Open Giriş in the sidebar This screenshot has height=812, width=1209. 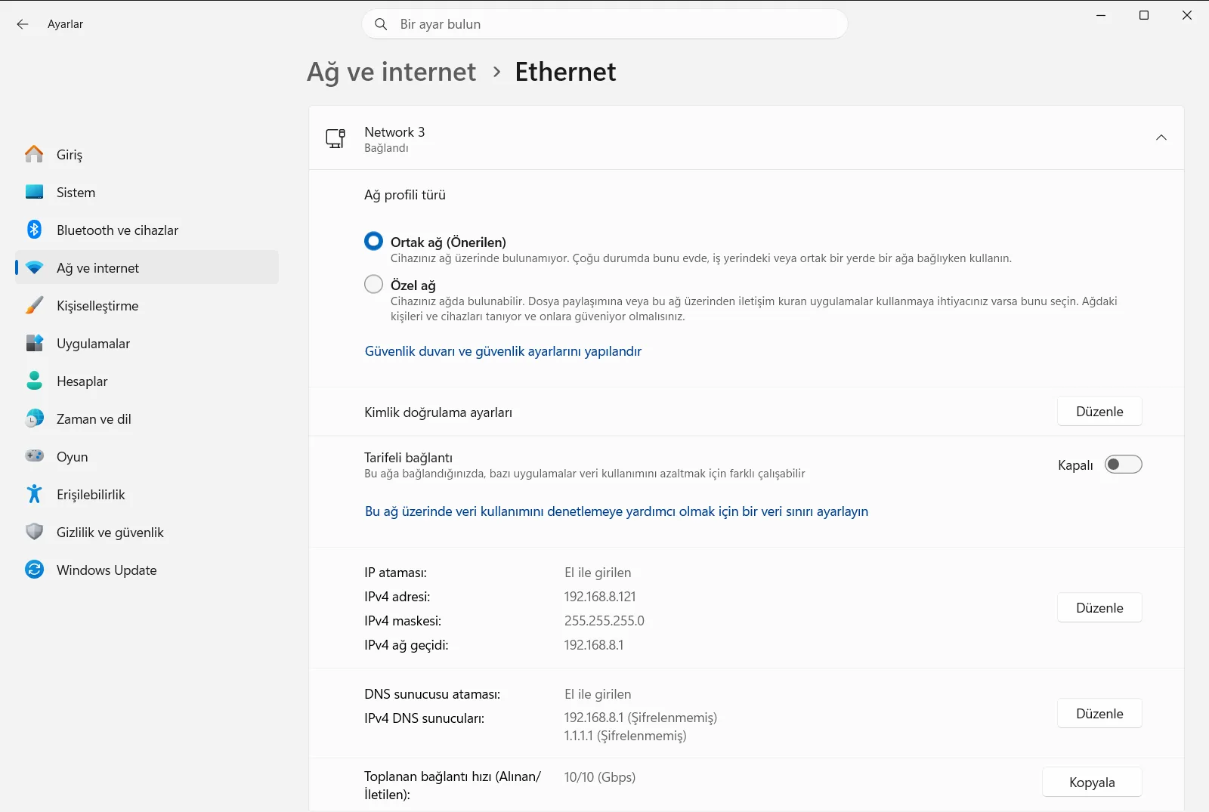point(147,154)
